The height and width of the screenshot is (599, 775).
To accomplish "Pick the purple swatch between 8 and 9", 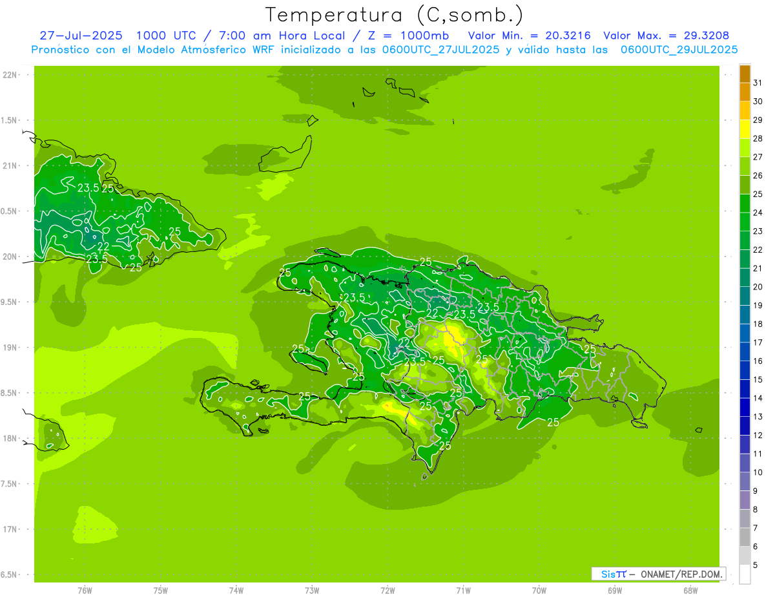I will (x=745, y=500).
